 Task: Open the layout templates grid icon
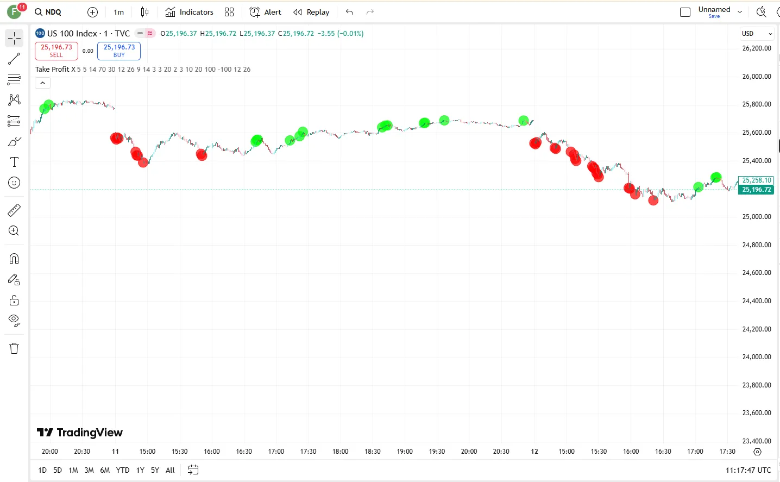pyautogui.click(x=229, y=12)
